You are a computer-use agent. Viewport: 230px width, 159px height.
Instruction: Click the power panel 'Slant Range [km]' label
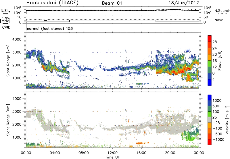point(8,61)
